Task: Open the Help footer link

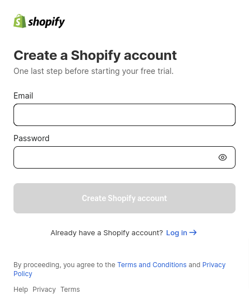Action: point(21,290)
